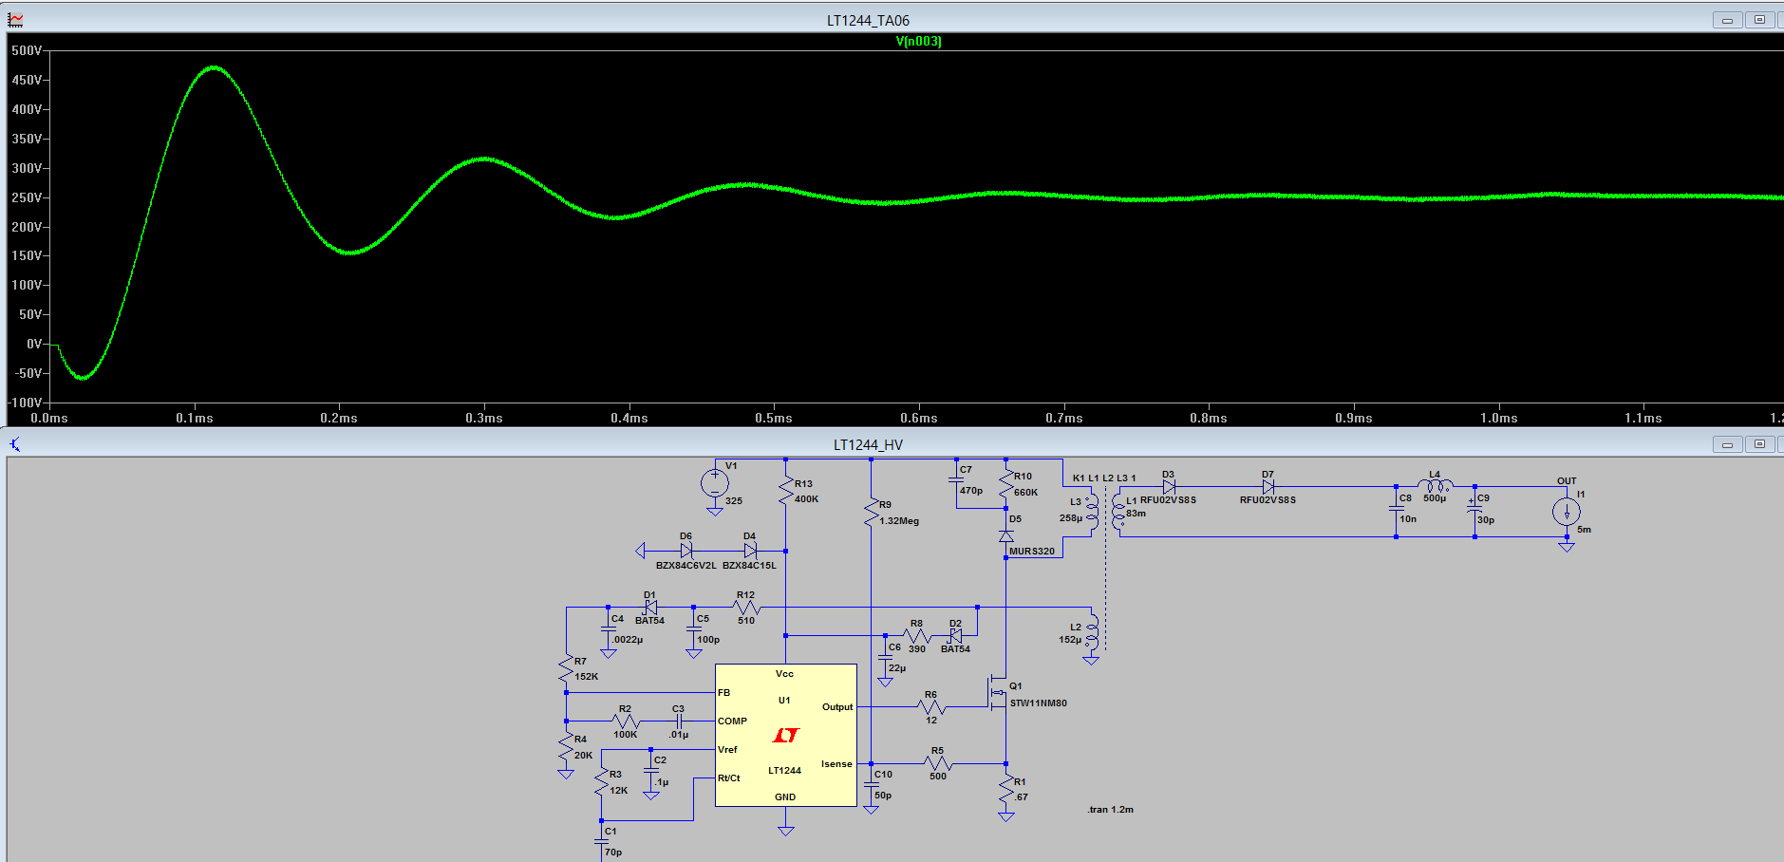This screenshot has width=1784, height=862.
Task: Click the L2 152µ inductor value
Action: [x=1070, y=639]
